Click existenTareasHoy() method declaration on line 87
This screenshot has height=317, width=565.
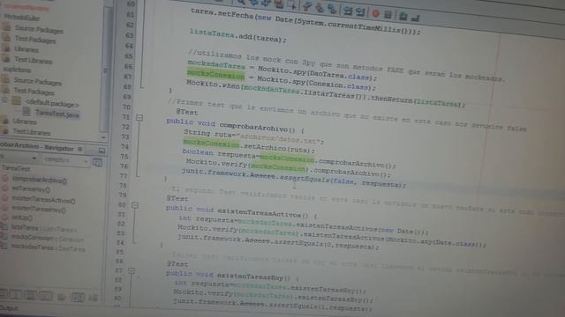(x=232, y=276)
